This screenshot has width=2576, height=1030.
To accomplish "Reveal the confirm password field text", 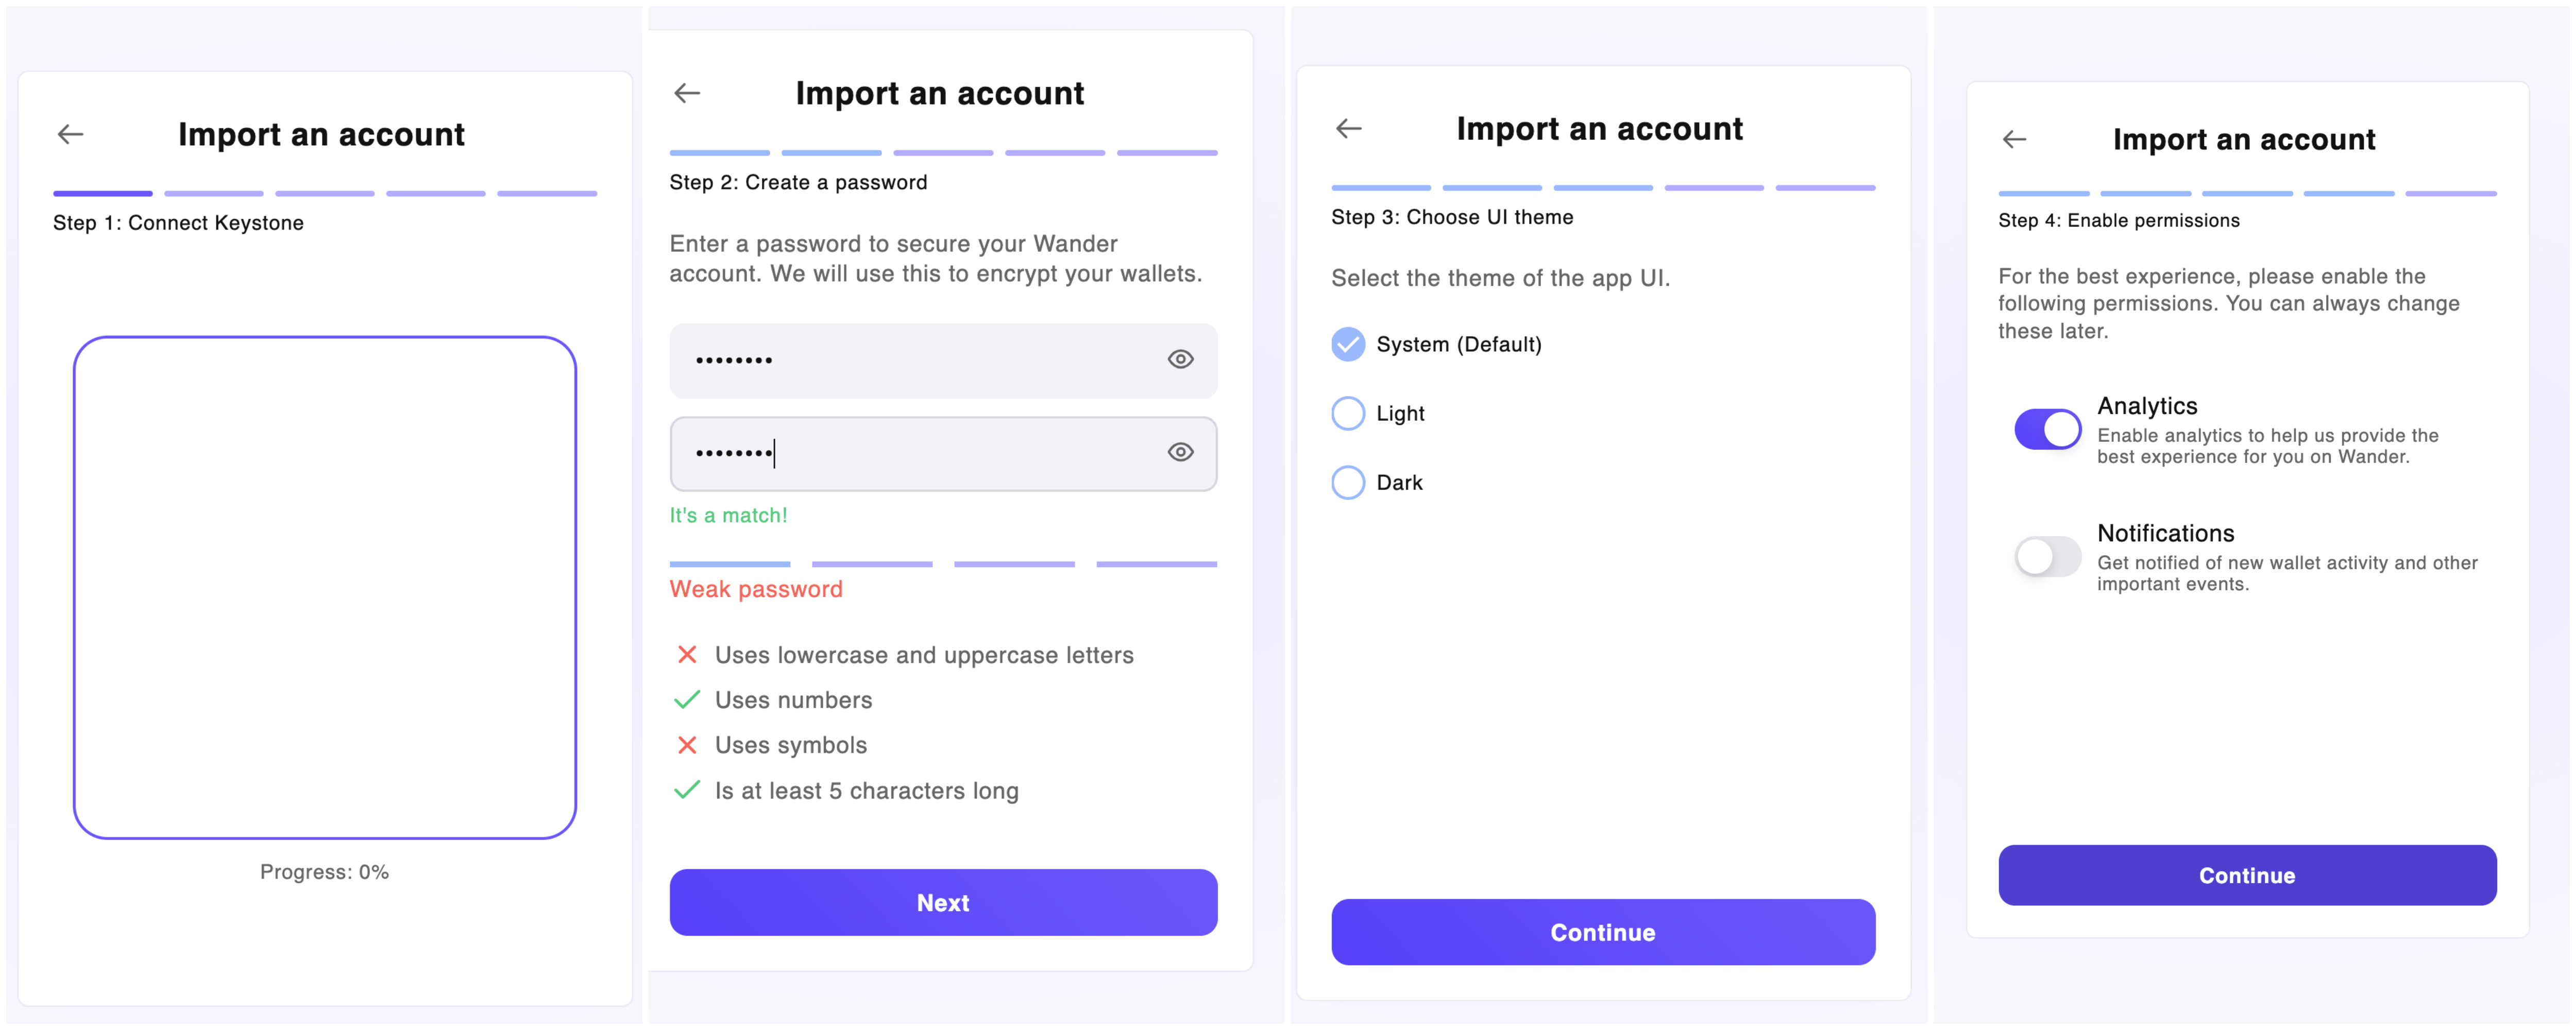I will pyautogui.click(x=1180, y=453).
